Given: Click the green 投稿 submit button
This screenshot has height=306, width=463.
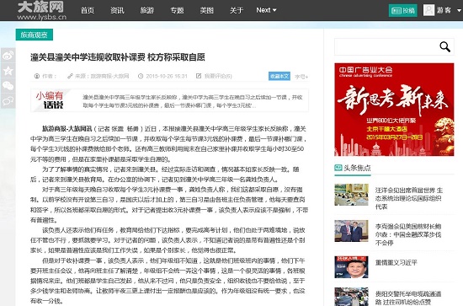Looking at the screenshot, I should (x=402, y=11).
